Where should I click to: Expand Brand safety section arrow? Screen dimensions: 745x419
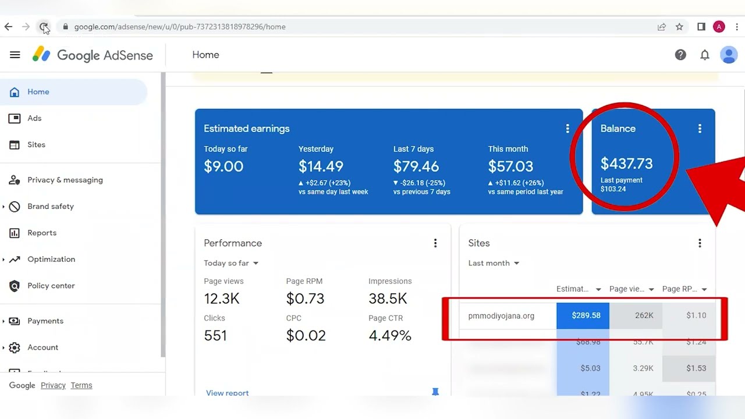tap(3, 207)
